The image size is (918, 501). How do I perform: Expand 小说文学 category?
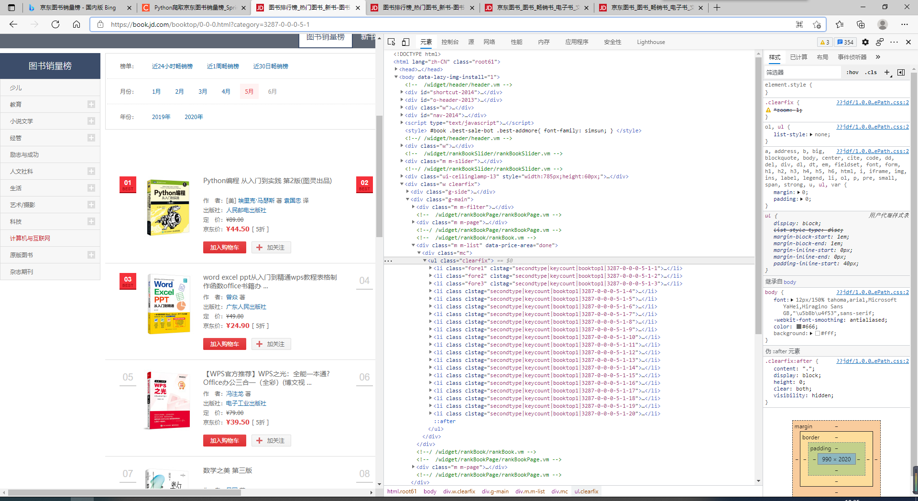click(91, 121)
